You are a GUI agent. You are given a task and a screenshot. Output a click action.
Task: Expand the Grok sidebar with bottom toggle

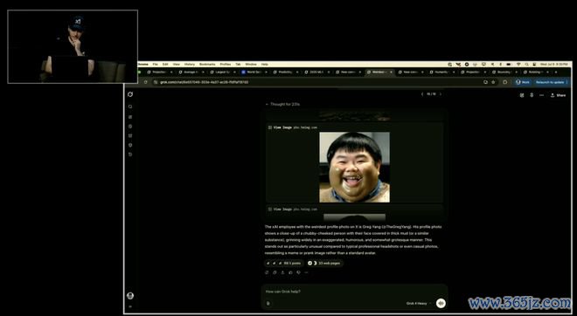pyautogui.click(x=130, y=306)
